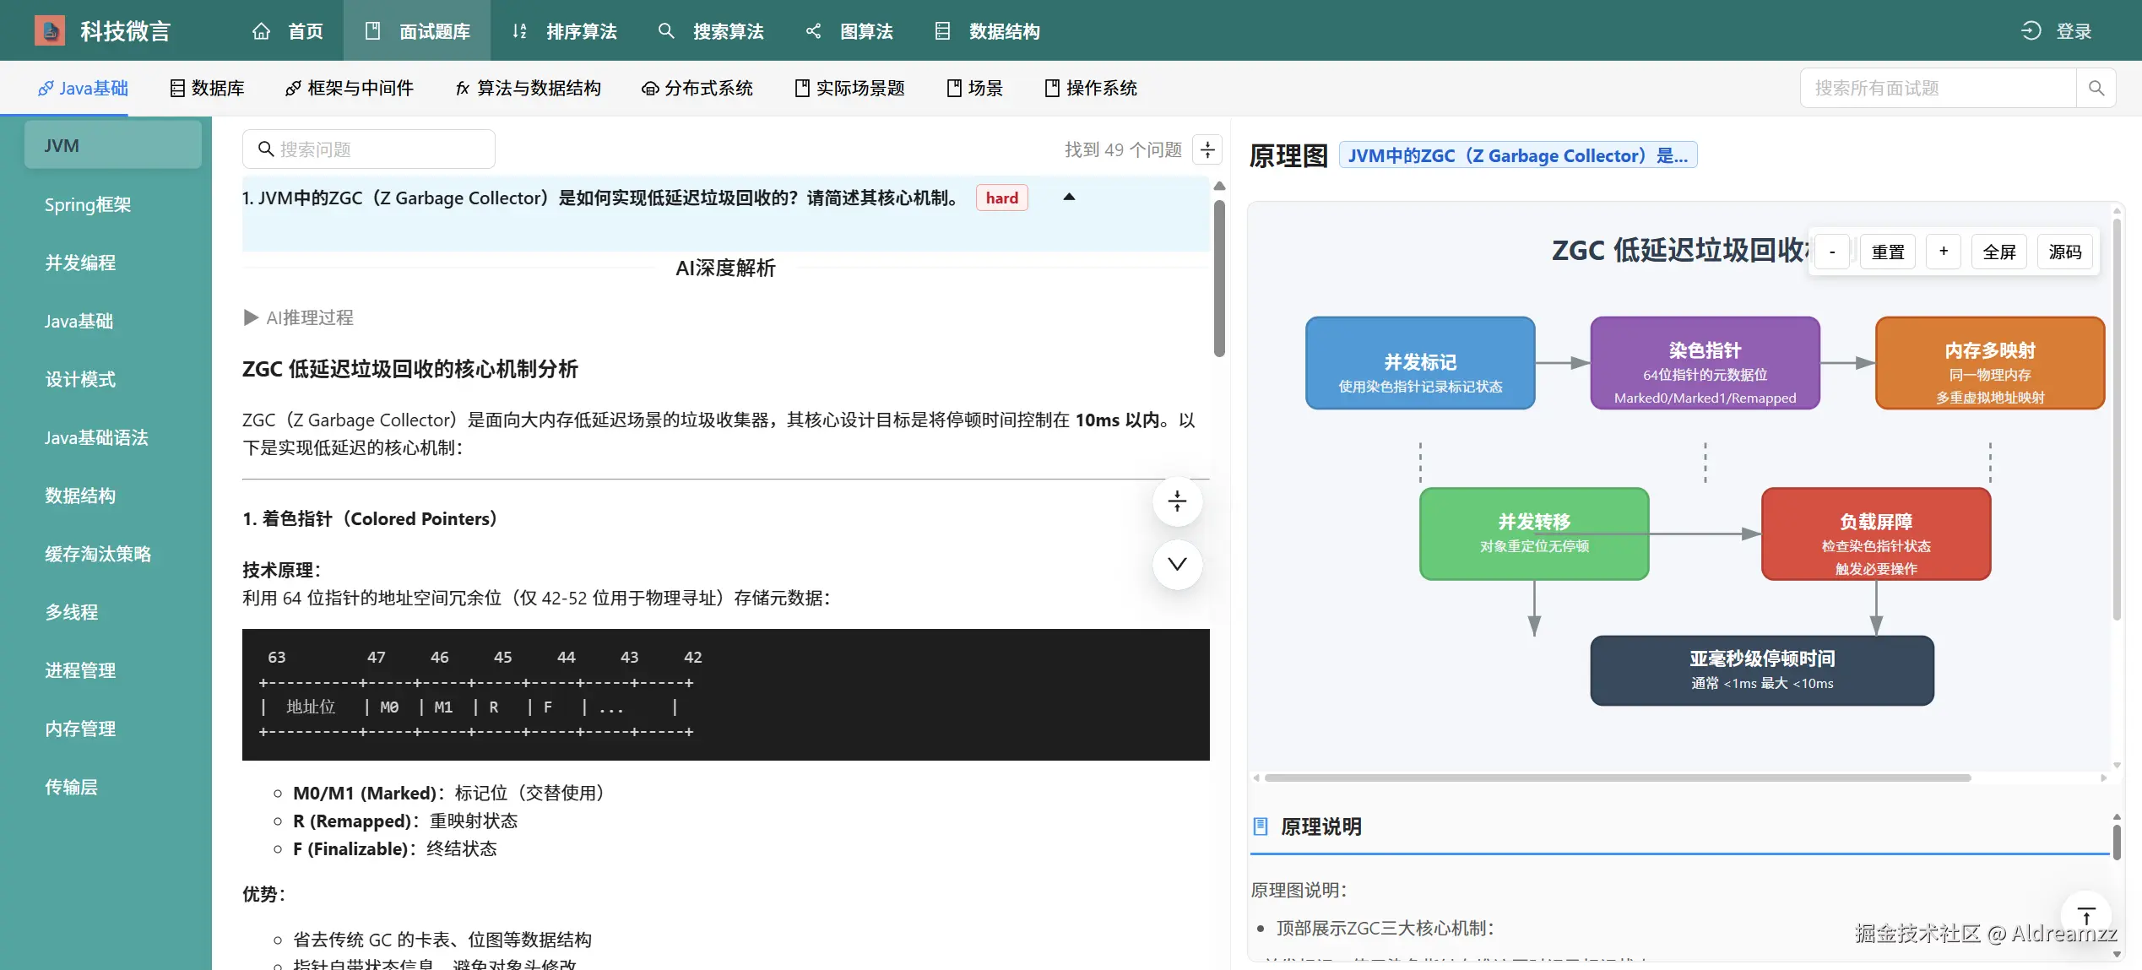Select Spring框架 in the sidebar

[x=112, y=204]
